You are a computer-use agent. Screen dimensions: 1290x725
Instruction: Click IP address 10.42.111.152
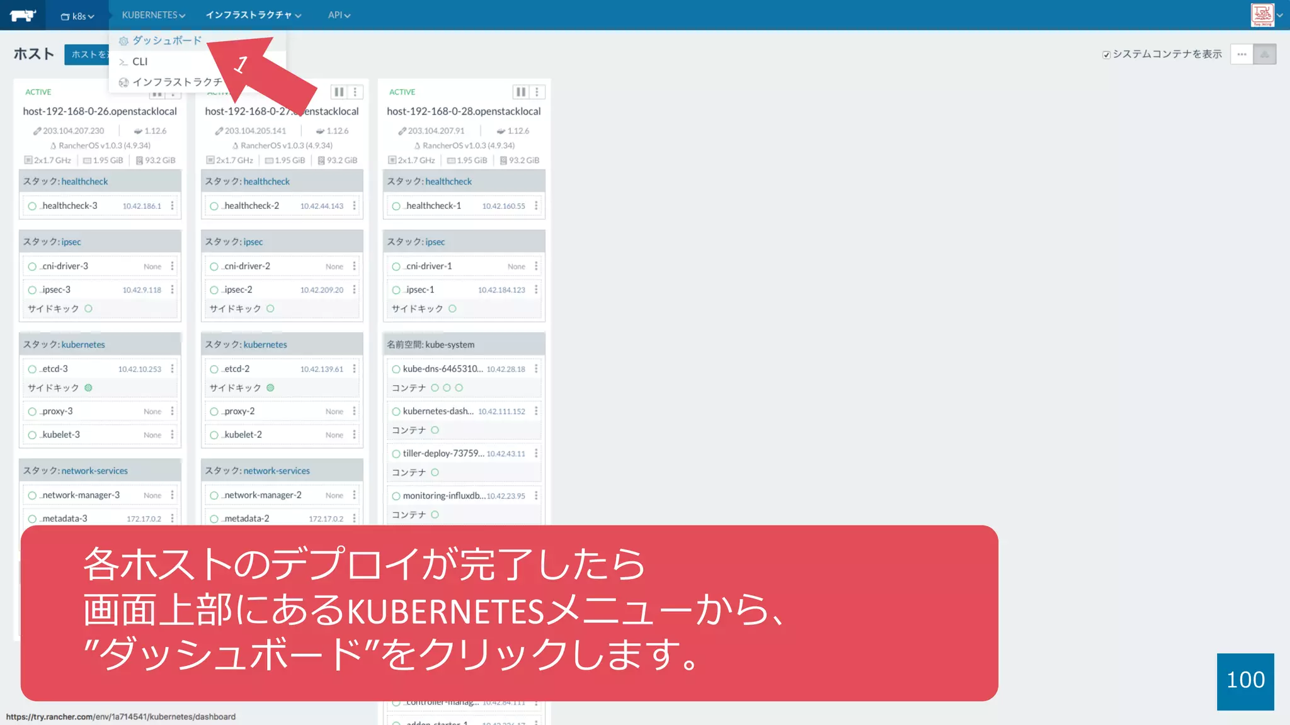501,412
